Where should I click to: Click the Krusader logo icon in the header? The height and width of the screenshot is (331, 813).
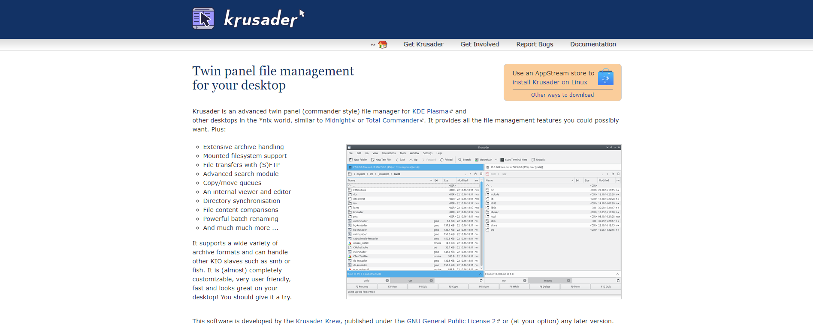click(x=203, y=18)
